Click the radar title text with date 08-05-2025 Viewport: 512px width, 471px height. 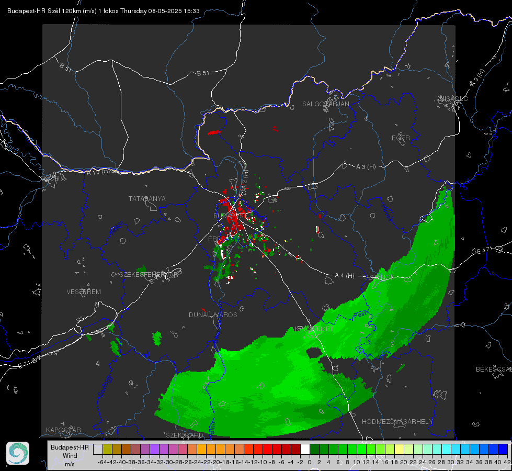pos(104,11)
